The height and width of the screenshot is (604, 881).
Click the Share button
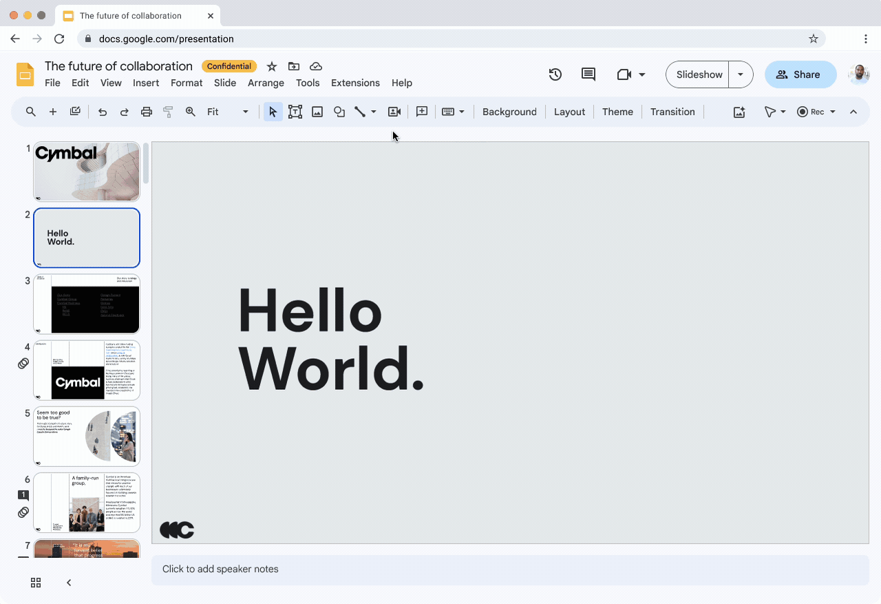click(x=800, y=74)
